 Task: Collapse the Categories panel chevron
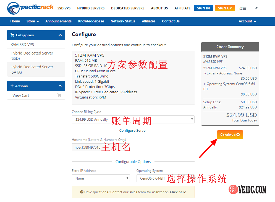[x=60, y=35]
